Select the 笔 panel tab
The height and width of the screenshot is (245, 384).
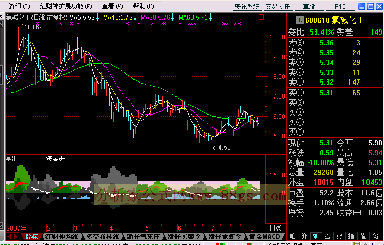pyautogui.click(x=292, y=236)
